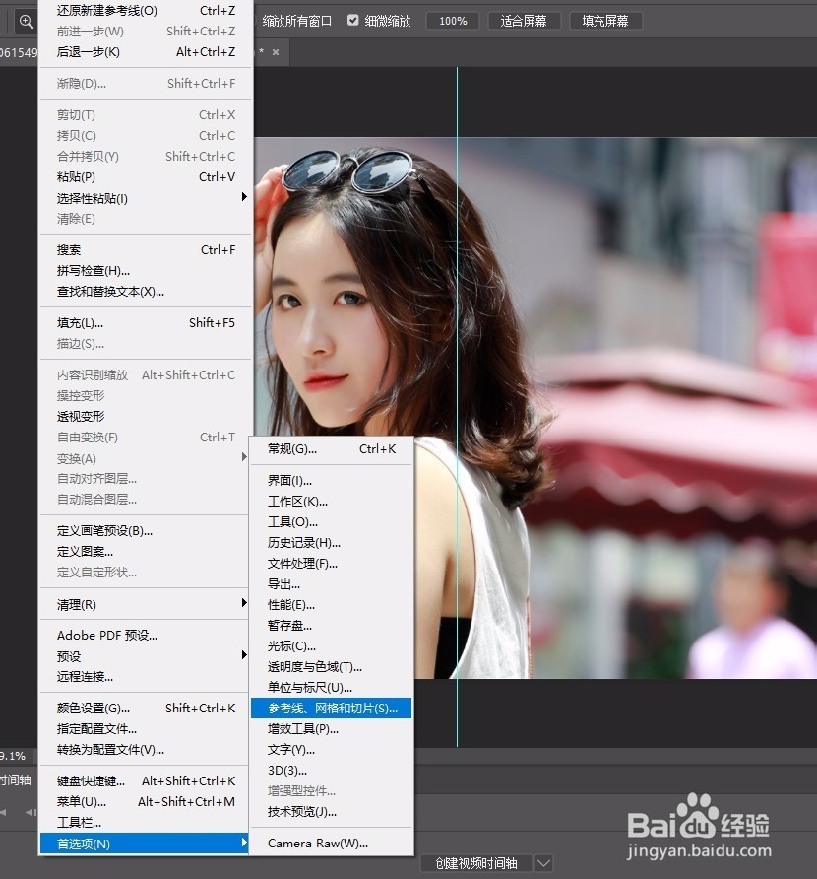Open 技术预览(J)... preferences

click(x=332, y=812)
